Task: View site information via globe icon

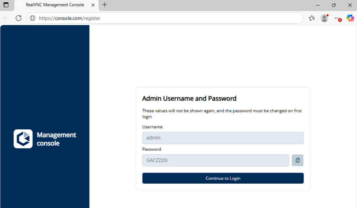Action: click(33, 18)
